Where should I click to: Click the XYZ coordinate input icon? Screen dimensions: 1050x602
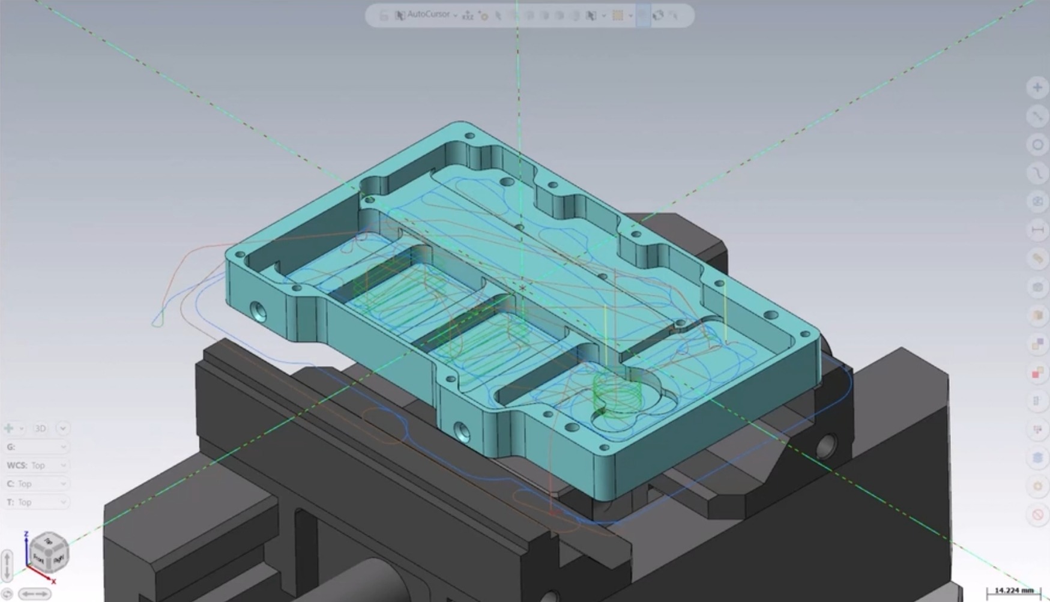(x=468, y=16)
